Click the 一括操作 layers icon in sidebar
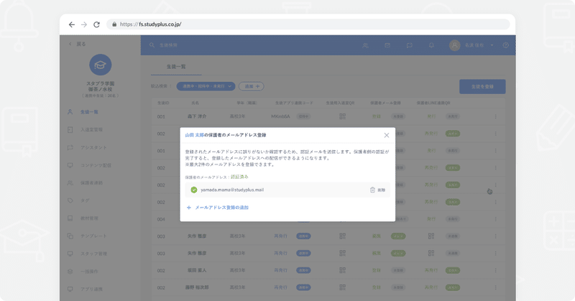This screenshot has height=301, width=575. tap(70, 272)
